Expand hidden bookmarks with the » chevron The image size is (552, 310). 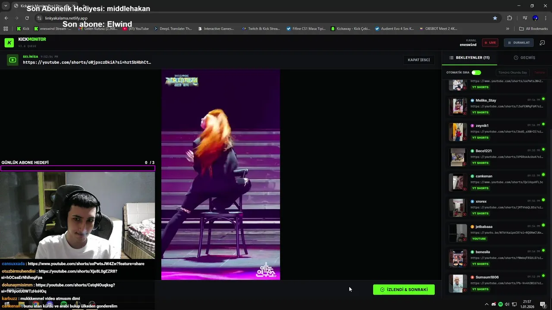pos(507,29)
